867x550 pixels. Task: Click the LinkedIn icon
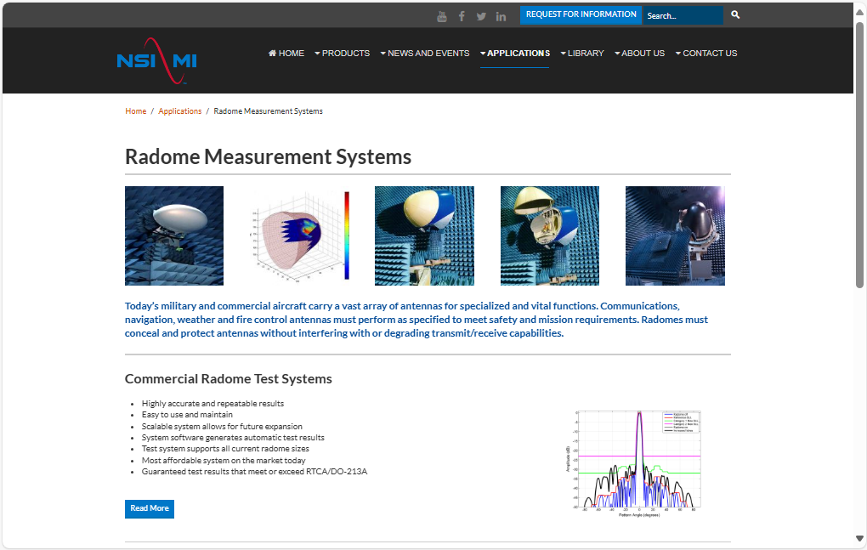(501, 16)
